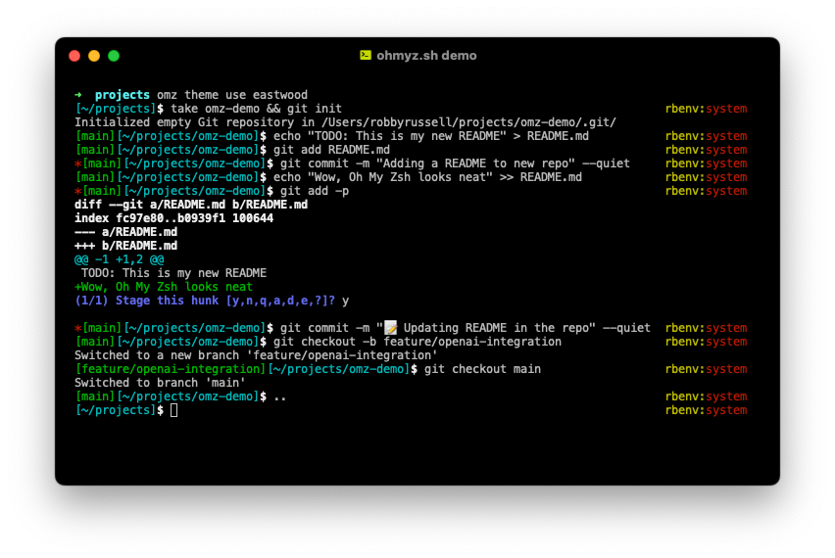Click the "ohmyz.sh demo" window title

click(x=426, y=56)
